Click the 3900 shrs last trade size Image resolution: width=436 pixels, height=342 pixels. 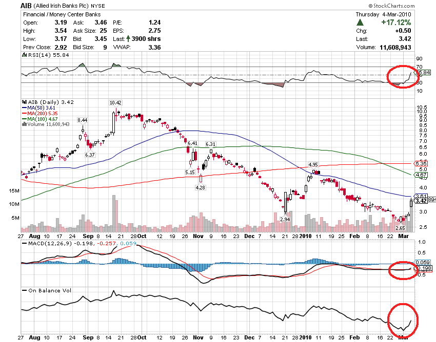(146, 39)
